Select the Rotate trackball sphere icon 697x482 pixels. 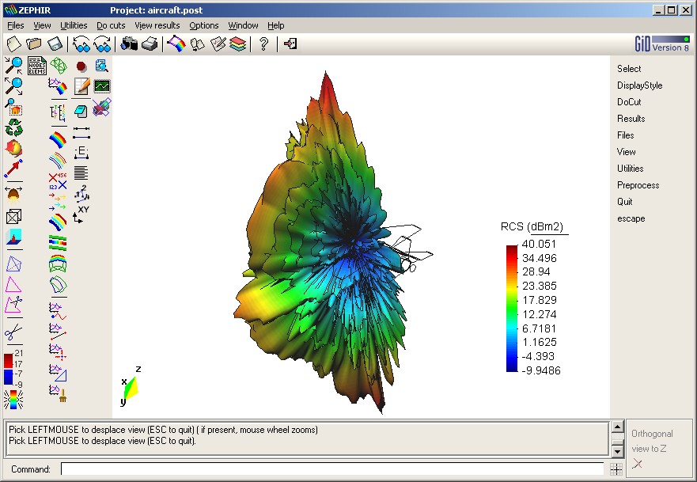click(13, 148)
